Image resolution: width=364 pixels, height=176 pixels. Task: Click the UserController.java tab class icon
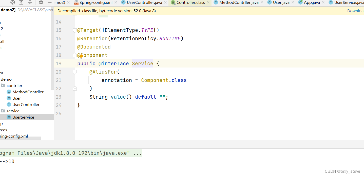[123, 3]
